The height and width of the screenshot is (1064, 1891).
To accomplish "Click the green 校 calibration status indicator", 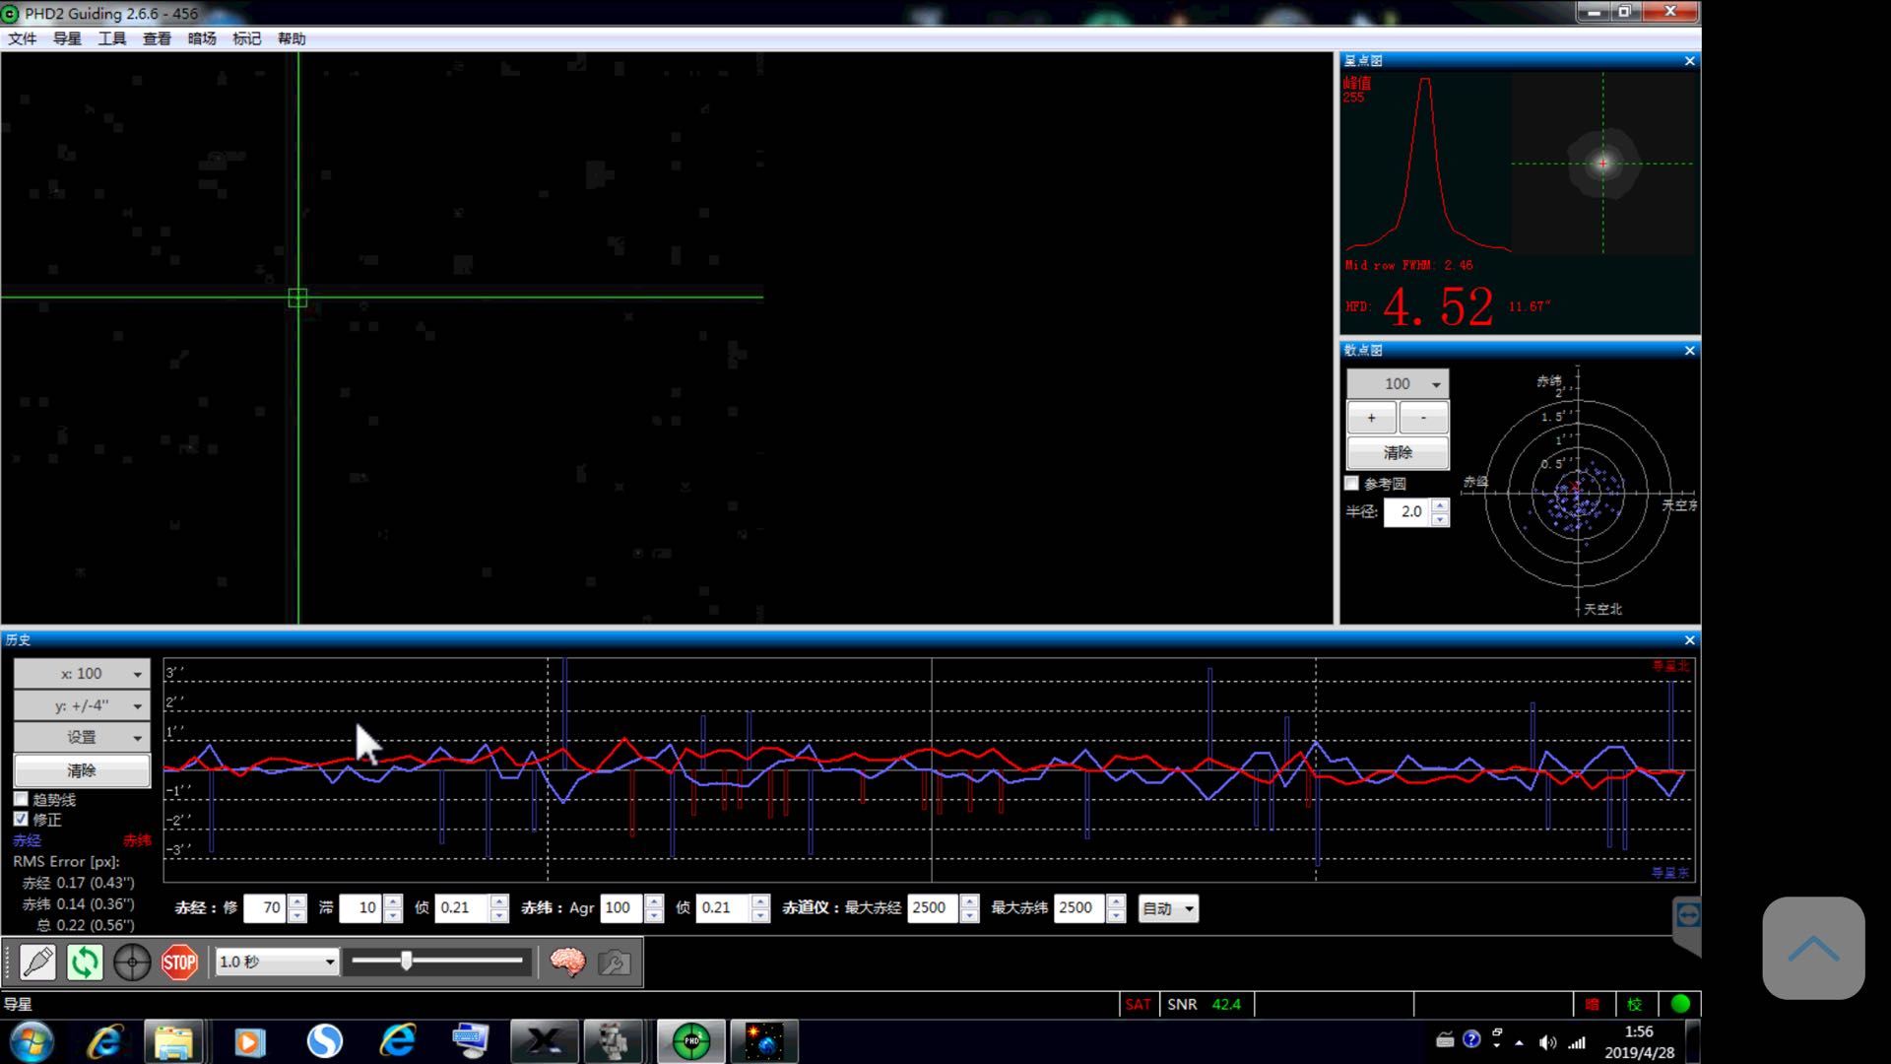I will point(1635,1004).
